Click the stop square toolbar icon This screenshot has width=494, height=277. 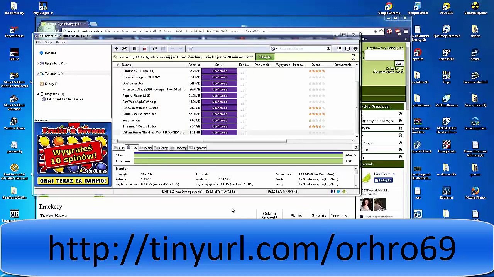163,49
